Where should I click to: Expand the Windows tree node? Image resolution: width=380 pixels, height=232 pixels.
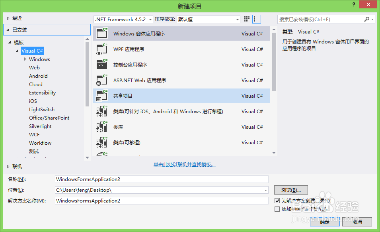(x=25, y=59)
